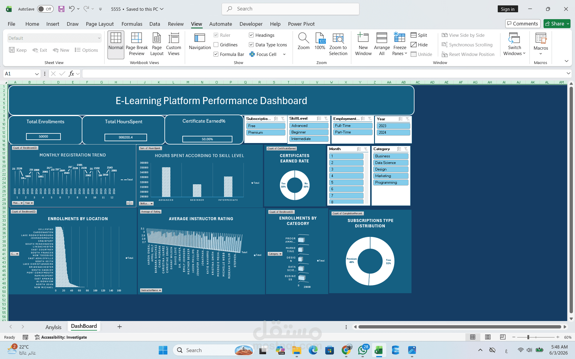Open Custom Views dialog

click(174, 45)
